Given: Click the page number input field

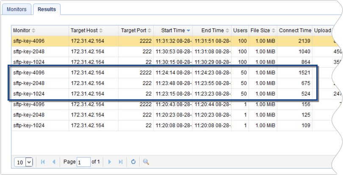Looking at the screenshot, I should [83, 162].
